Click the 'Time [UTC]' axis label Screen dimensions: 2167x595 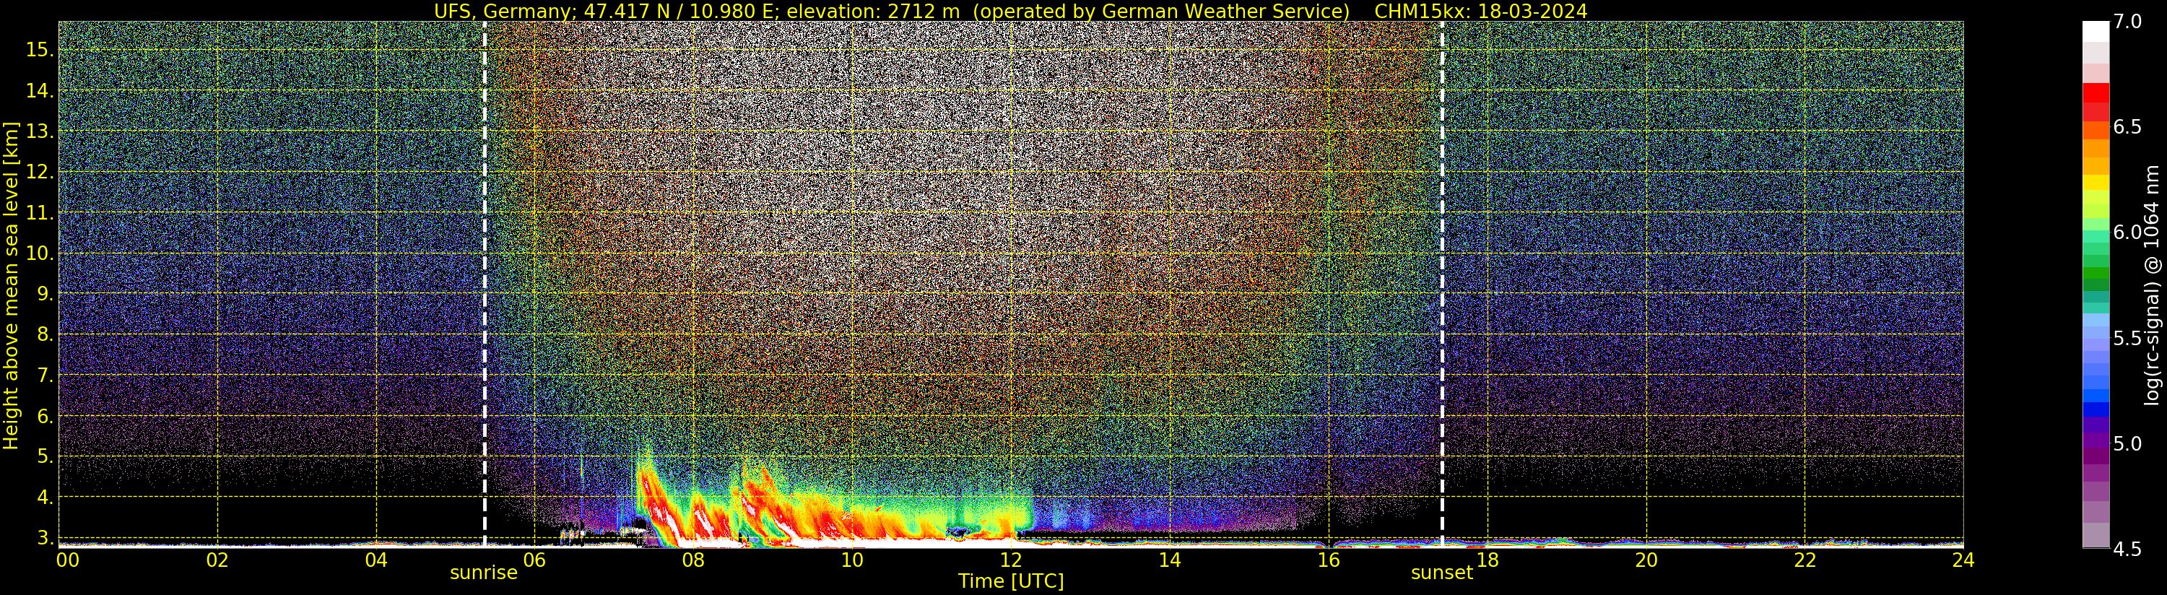pyautogui.click(x=1011, y=581)
